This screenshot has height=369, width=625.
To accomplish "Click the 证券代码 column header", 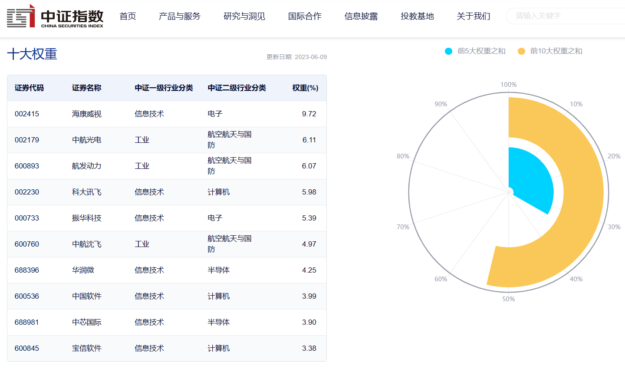I will [29, 88].
